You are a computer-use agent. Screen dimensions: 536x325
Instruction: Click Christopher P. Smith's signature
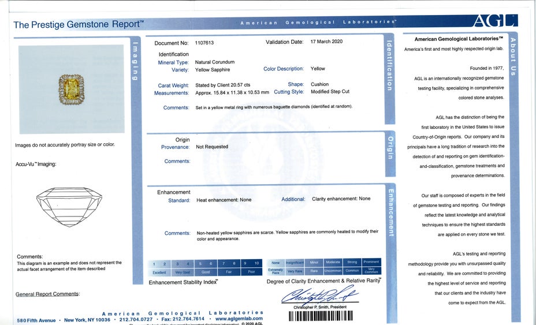coord(319,296)
